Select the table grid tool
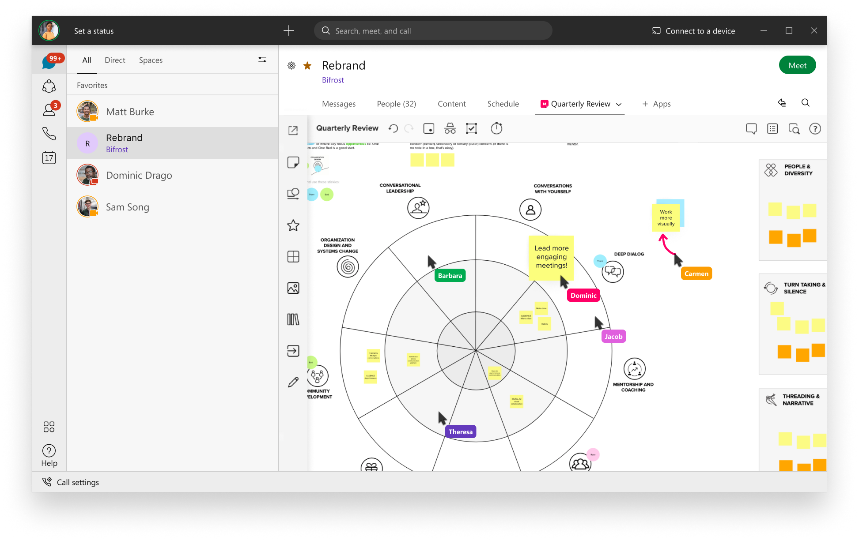 tap(293, 256)
